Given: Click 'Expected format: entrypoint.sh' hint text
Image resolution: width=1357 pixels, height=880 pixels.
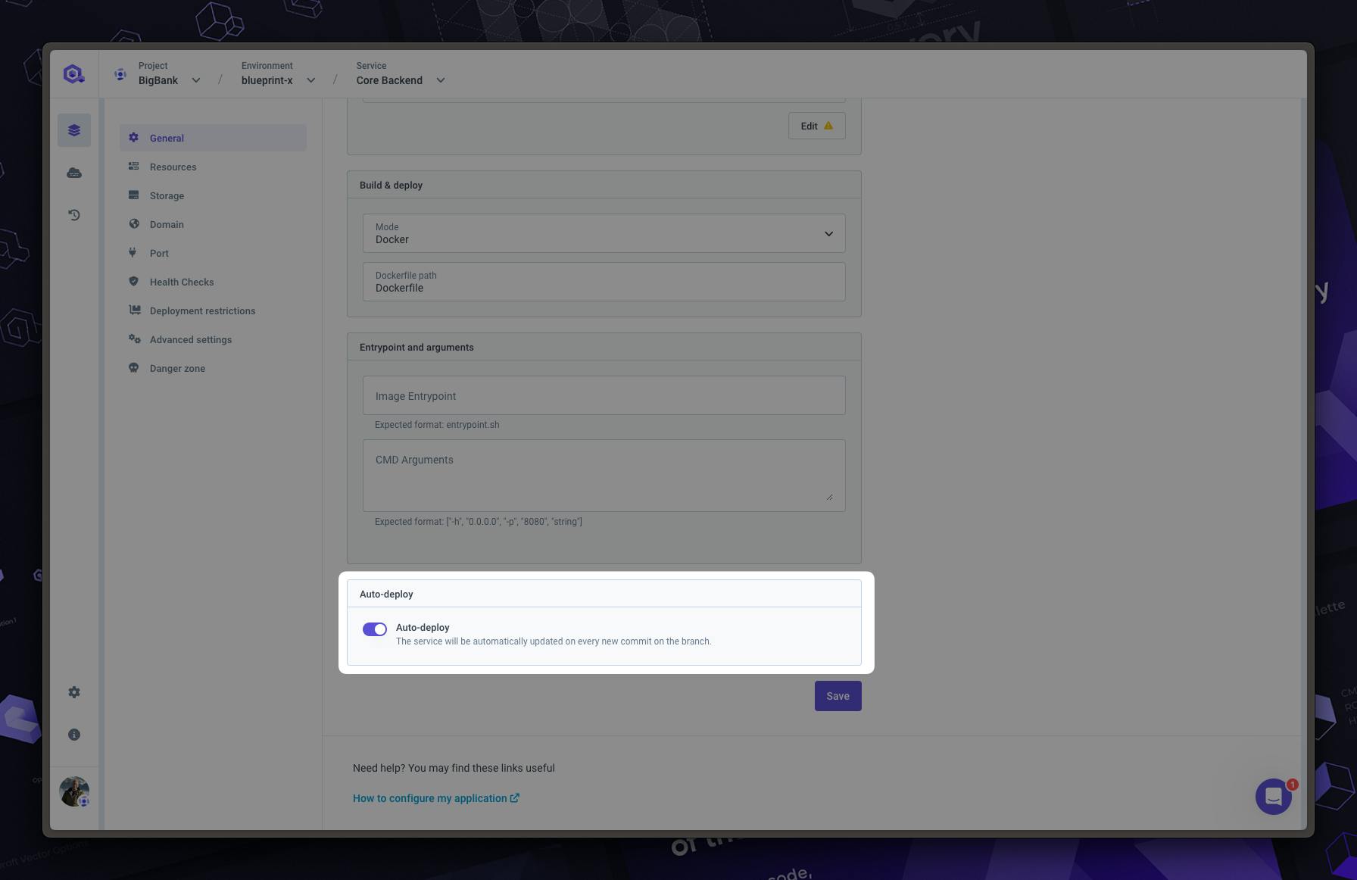Looking at the screenshot, I should pos(437,425).
